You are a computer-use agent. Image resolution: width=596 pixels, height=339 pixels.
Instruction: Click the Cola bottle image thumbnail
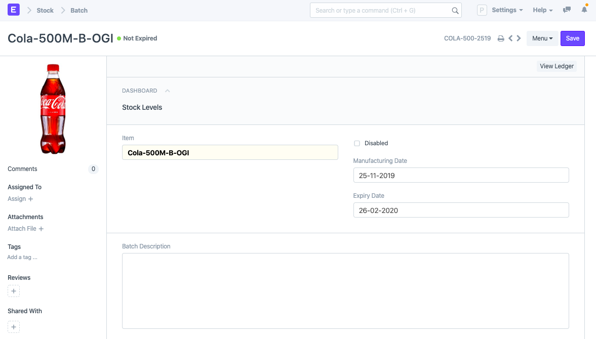click(x=53, y=109)
